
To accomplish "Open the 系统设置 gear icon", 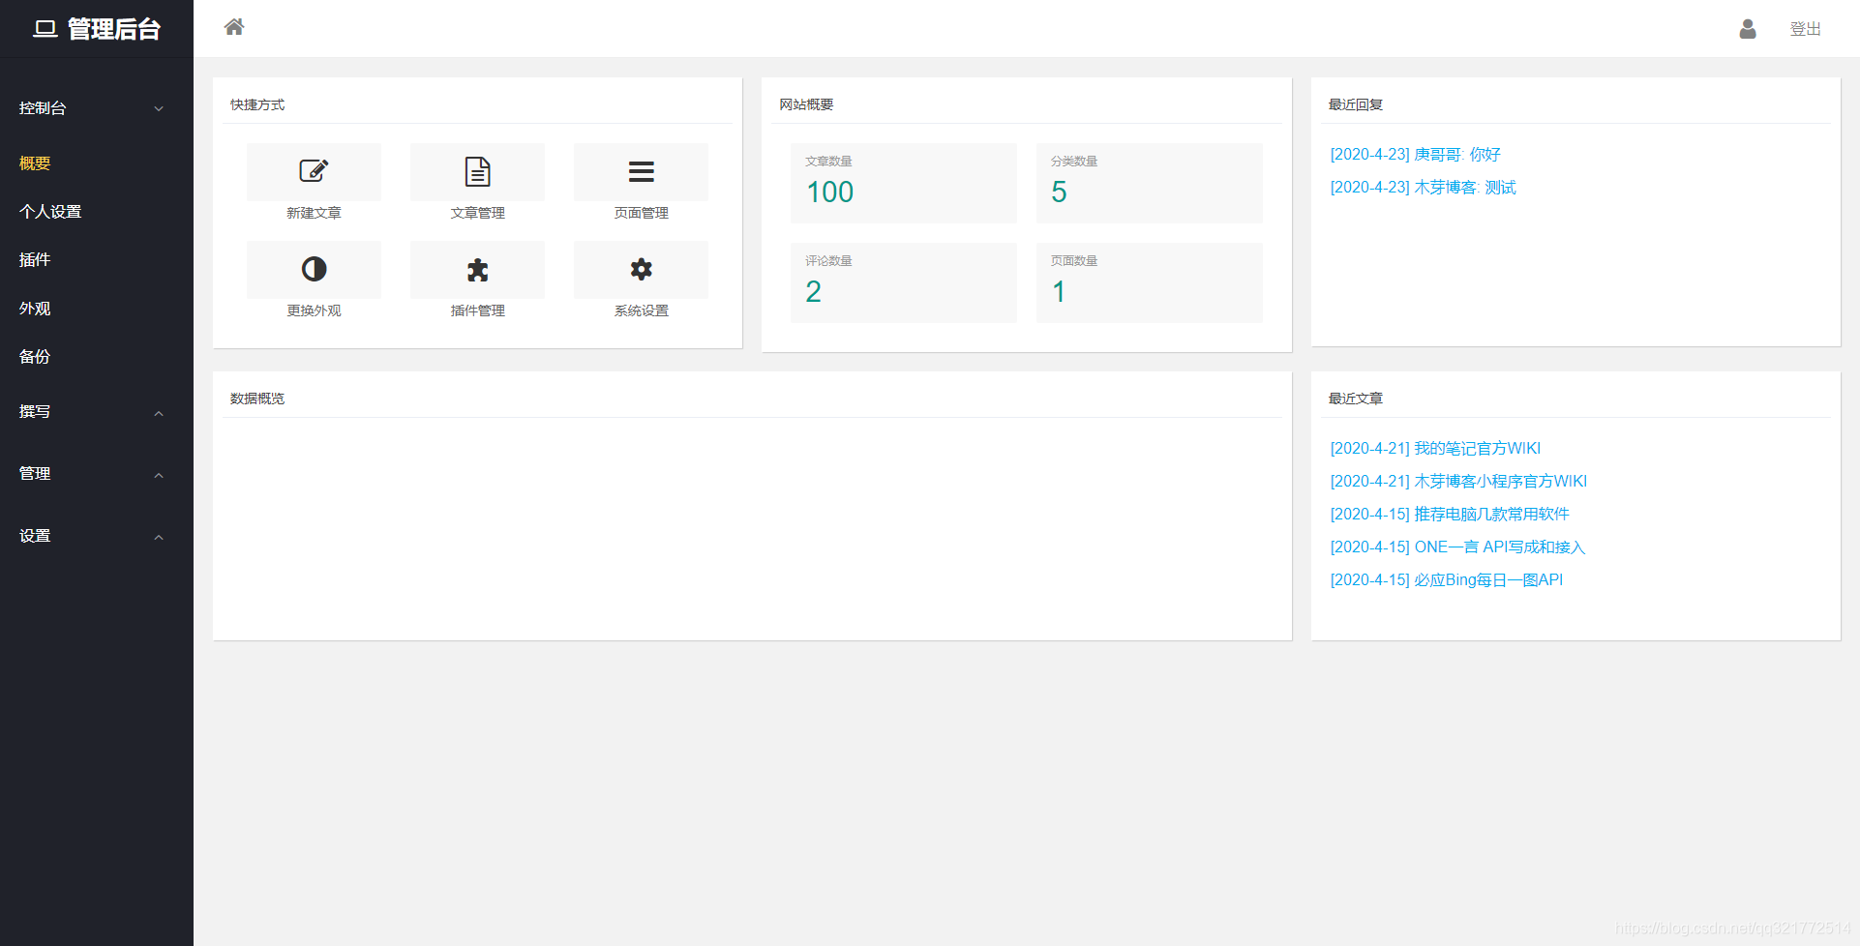I will pos(641,269).
